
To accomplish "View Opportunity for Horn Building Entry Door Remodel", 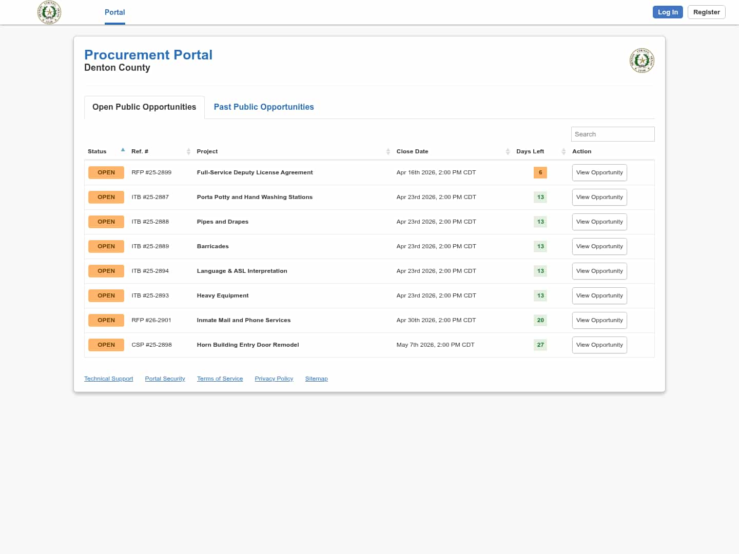I will pyautogui.click(x=599, y=345).
